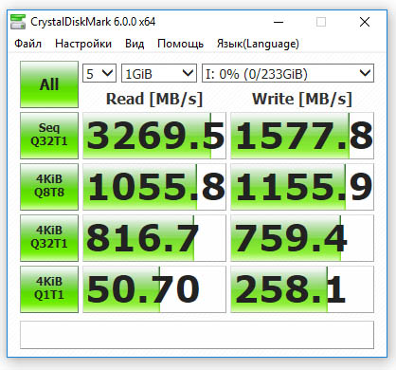Open the Файл menu

[x=27, y=44]
